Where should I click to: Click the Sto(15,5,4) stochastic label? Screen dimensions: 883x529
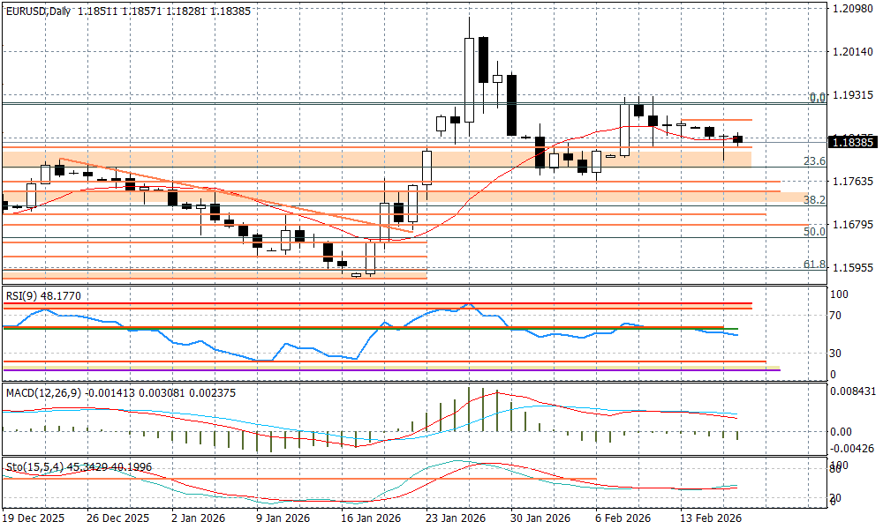click(x=31, y=465)
